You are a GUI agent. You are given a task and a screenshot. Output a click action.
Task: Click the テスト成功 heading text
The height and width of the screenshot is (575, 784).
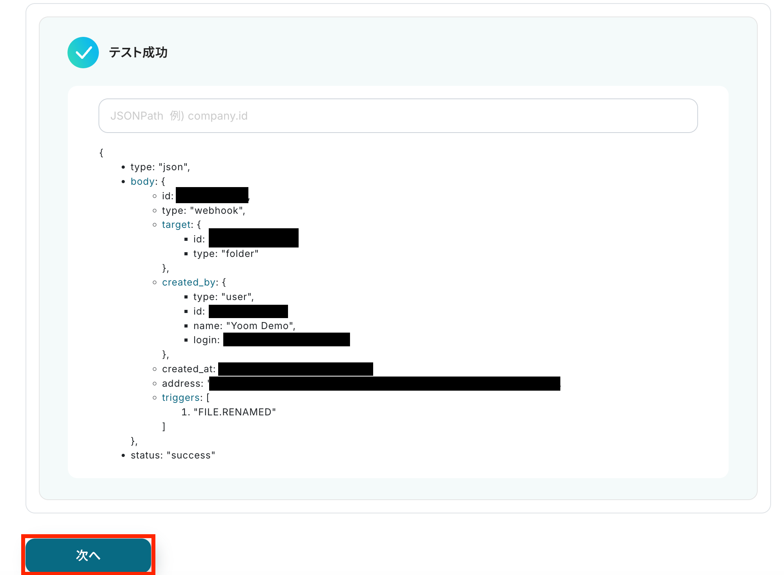[x=138, y=53]
